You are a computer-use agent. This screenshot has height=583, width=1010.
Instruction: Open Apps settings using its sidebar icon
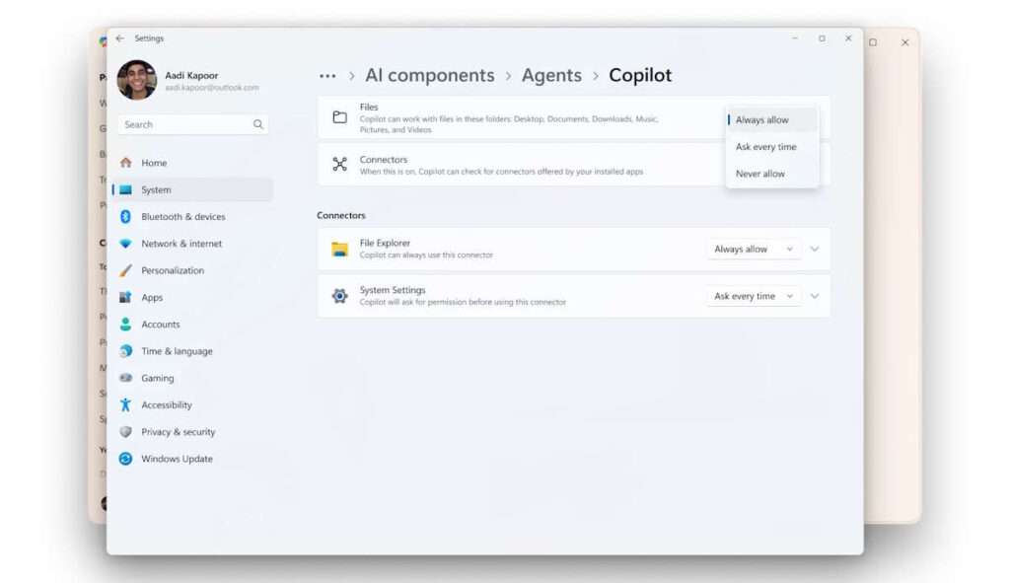coord(125,297)
